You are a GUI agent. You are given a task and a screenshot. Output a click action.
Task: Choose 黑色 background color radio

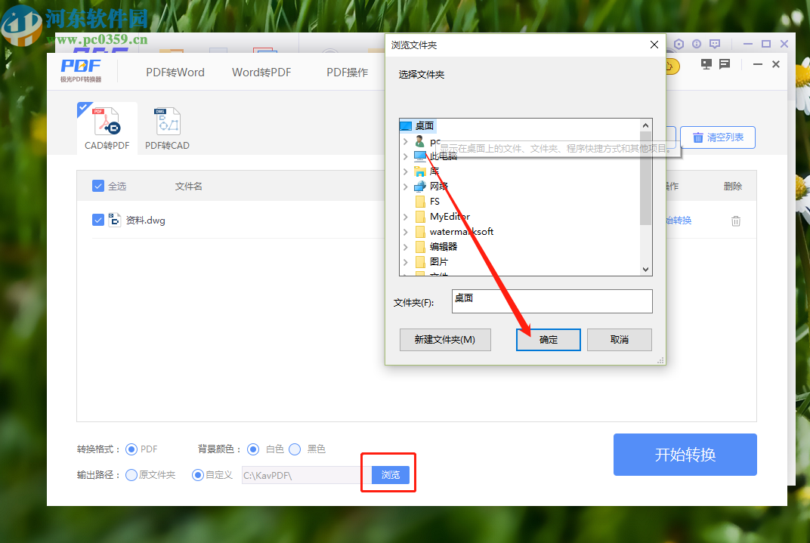click(x=295, y=449)
